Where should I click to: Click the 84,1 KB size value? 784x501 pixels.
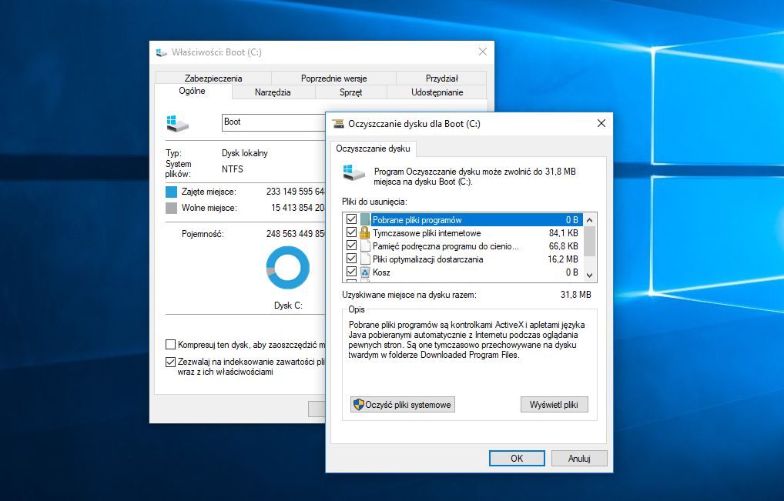point(564,233)
